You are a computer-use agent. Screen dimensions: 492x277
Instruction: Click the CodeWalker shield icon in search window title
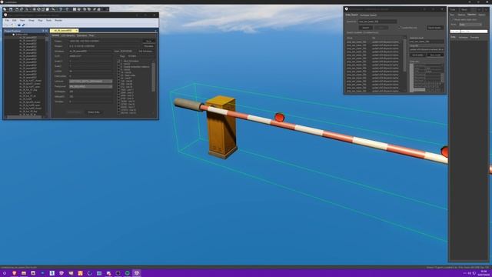coord(347,9)
